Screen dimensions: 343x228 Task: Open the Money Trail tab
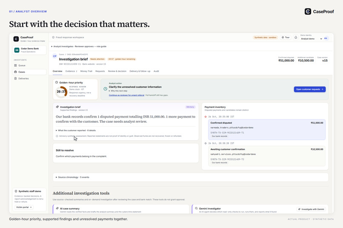[x=86, y=71]
